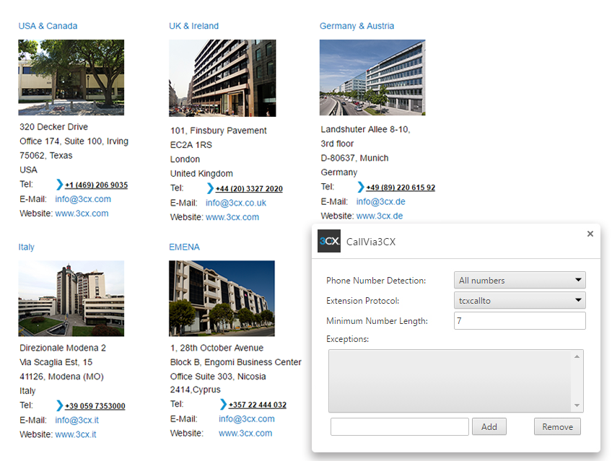
Task: Click 'Office 174, Suite 100, Irving' text
Action: coord(74,141)
